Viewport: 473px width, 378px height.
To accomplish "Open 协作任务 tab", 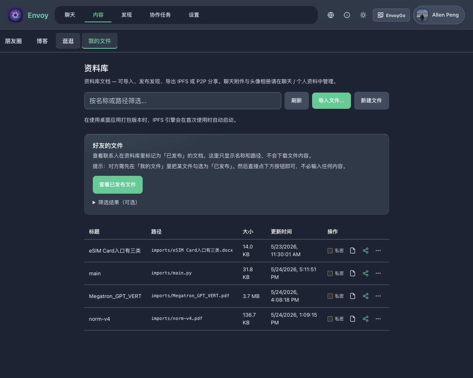I will (160, 15).
